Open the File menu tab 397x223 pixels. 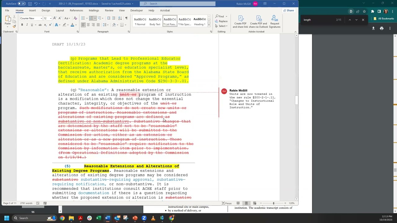(7, 11)
